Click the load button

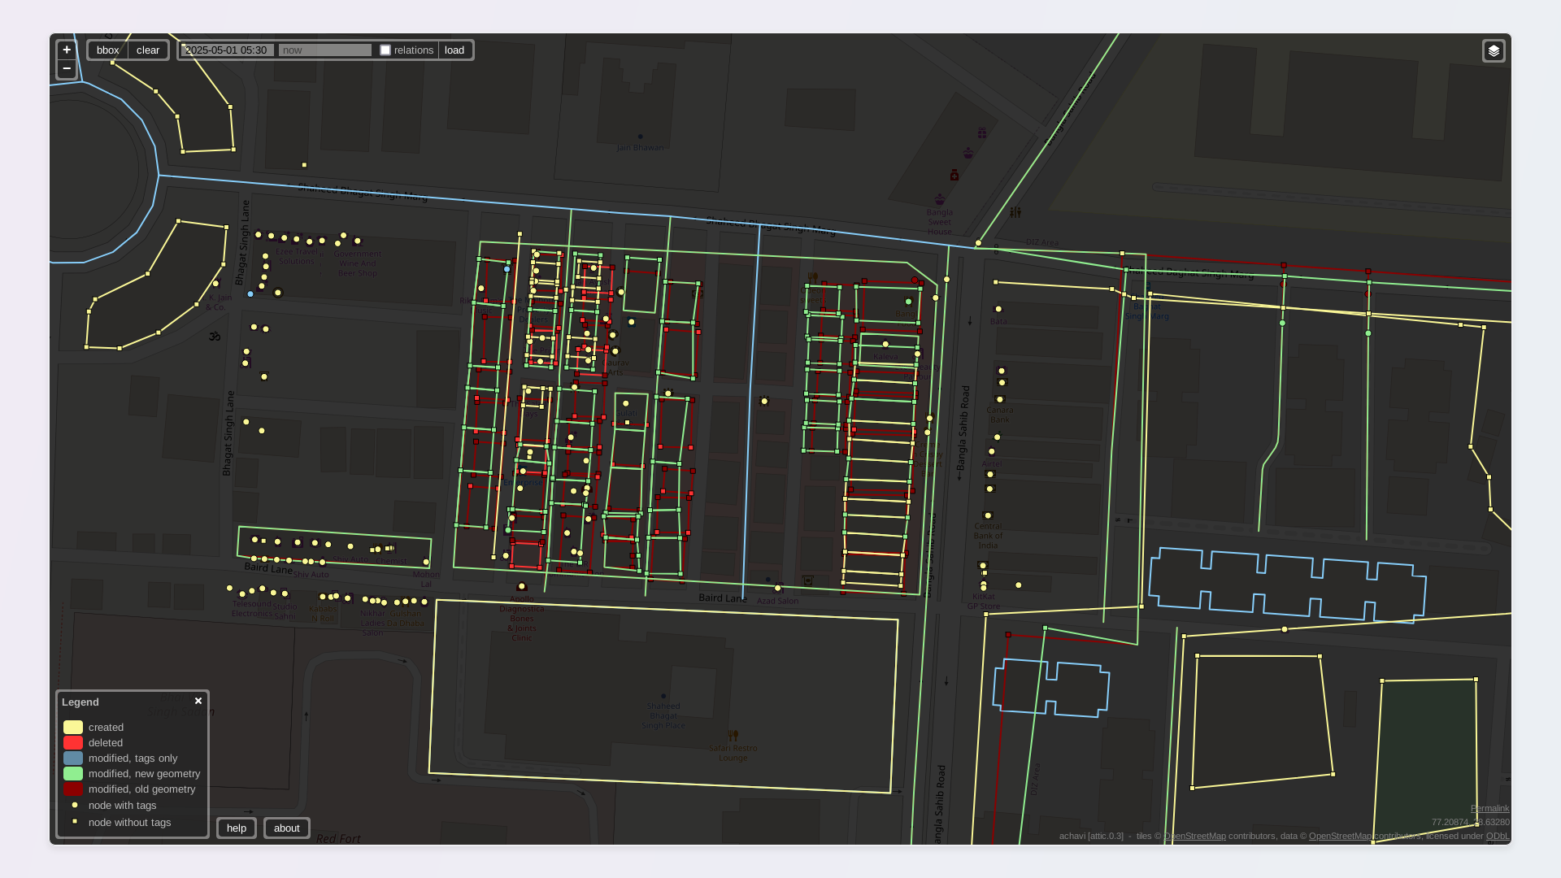pyautogui.click(x=454, y=50)
